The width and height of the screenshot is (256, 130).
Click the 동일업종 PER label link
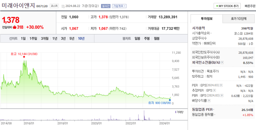coord(202,109)
